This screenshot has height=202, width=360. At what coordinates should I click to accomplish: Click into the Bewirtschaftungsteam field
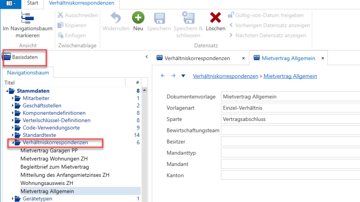[x=290, y=130]
